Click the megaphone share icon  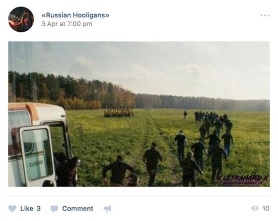[108, 208]
